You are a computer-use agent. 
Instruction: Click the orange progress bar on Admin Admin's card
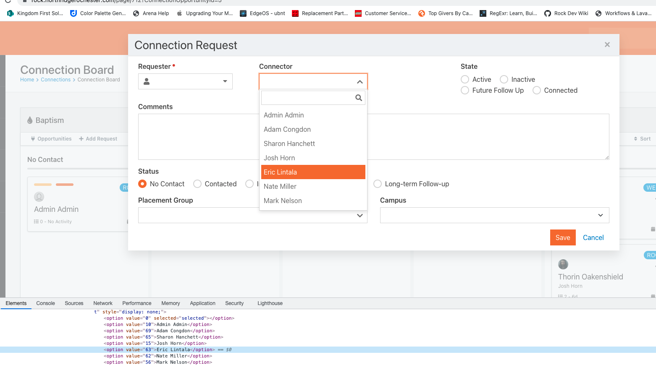[64, 184]
